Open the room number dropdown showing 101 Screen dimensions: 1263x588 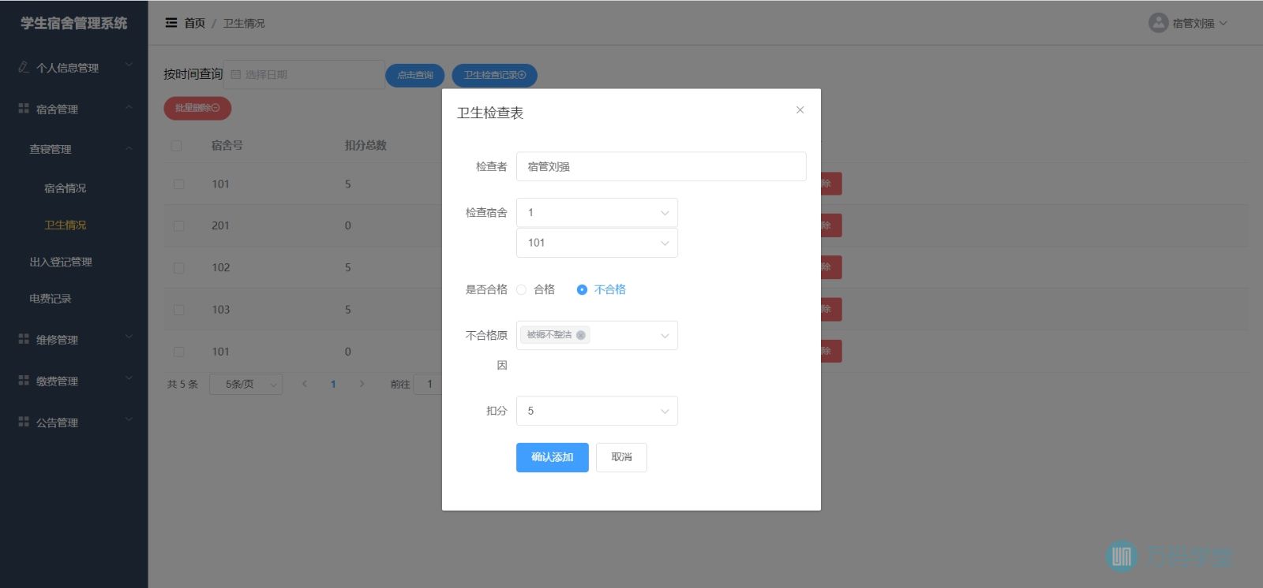[597, 243]
